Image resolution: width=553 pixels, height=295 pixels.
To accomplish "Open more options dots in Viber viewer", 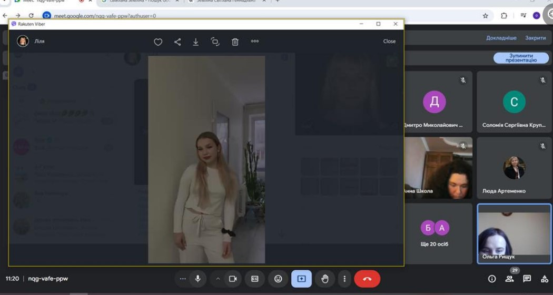I will (254, 41).
